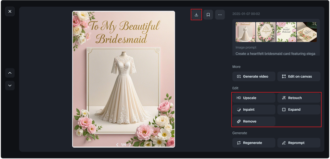Select the Remove eraser tool
The height and width of the screenshot is (159, 330).
point(254,121)
